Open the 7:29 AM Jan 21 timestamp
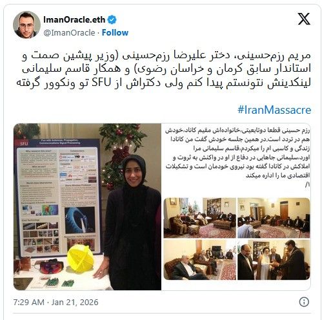This screenshot has height=320, width=322. [55, 302]
